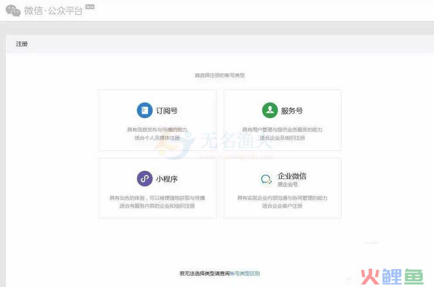Click text 具有用户管理与提供业务服务的能力
Viewport: 434px width, 287px height.
coord(282,129)
